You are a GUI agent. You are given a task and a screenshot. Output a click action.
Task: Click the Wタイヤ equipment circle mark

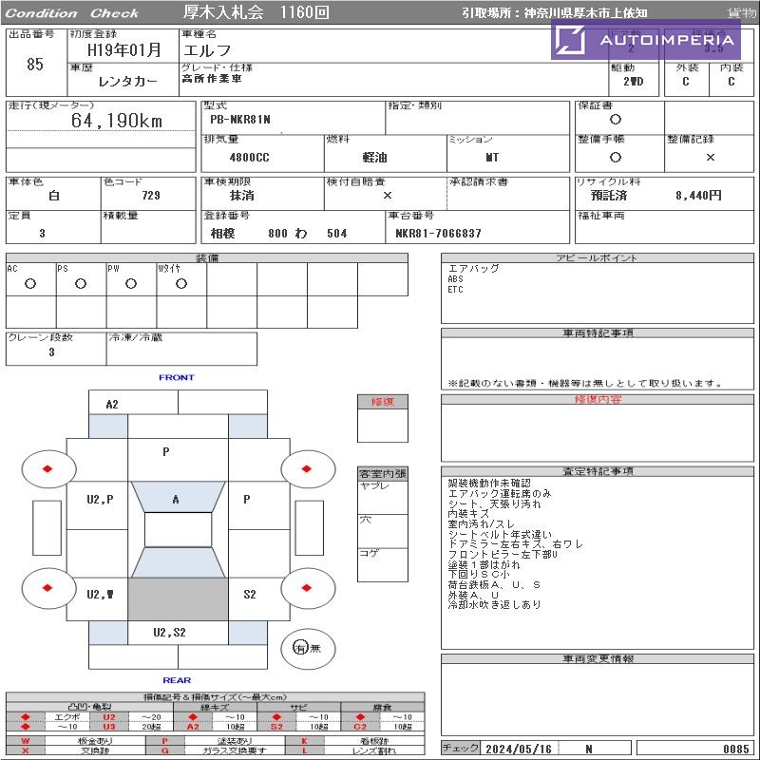pyautogui.click(x=181, y=283)
